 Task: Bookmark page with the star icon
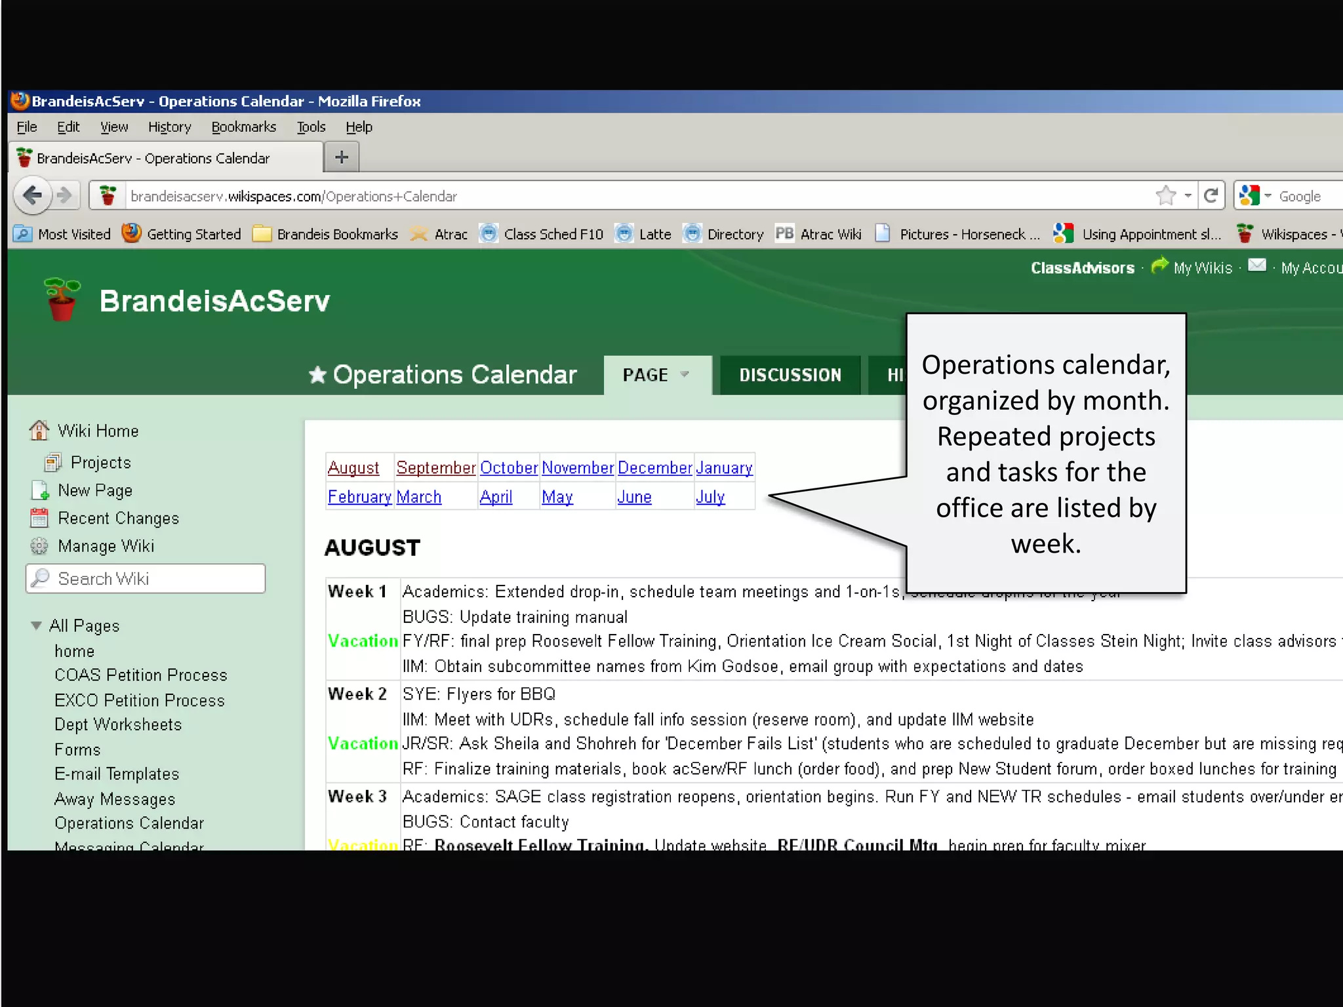pyautogui.click(x=1166, y=195)
